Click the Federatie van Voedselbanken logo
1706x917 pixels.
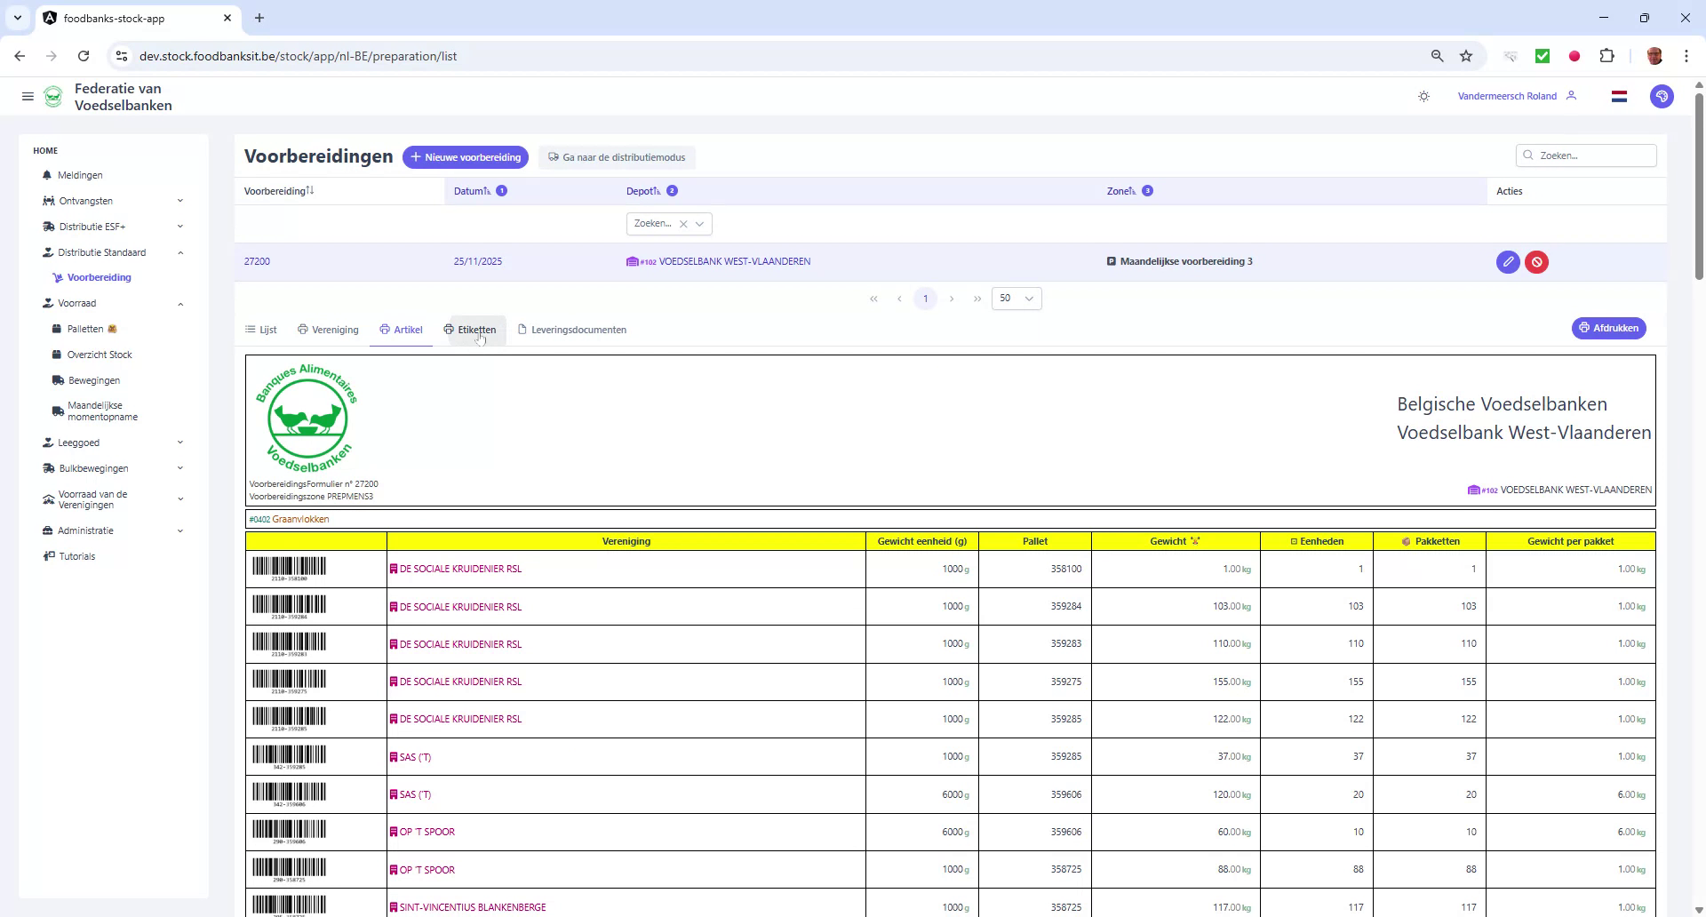point(53,96)
